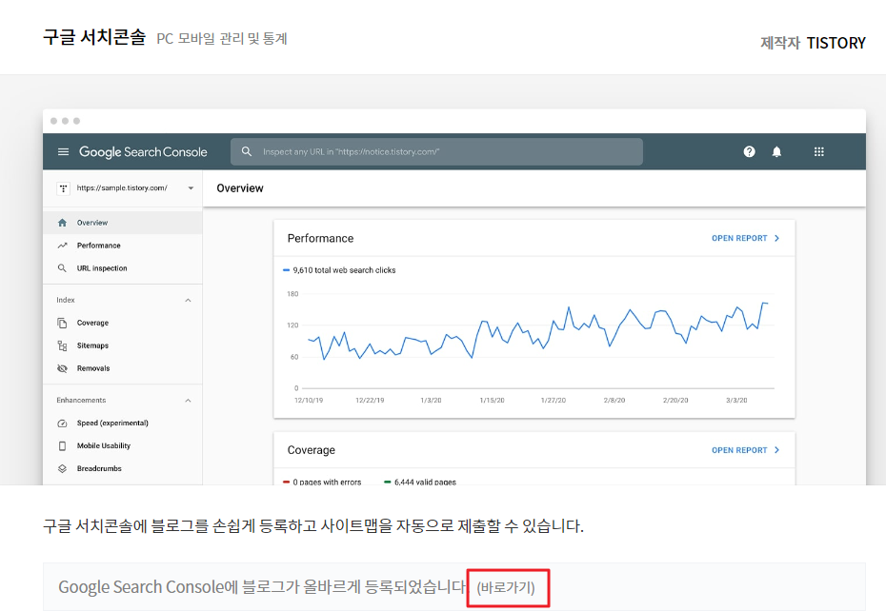Click the Performance trend line icon
The height and width of the screenshot is (611, 886).
point(62,246)
